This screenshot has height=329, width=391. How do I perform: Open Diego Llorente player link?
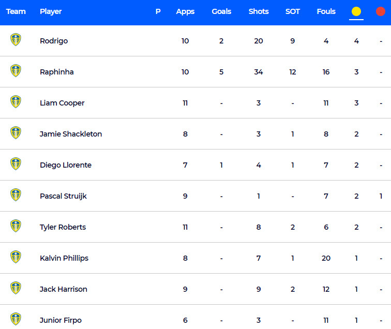66,165
